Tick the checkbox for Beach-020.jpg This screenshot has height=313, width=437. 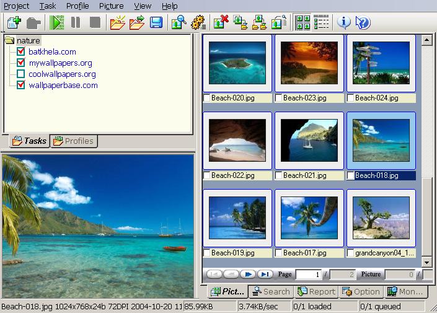(x=207, y=98)
